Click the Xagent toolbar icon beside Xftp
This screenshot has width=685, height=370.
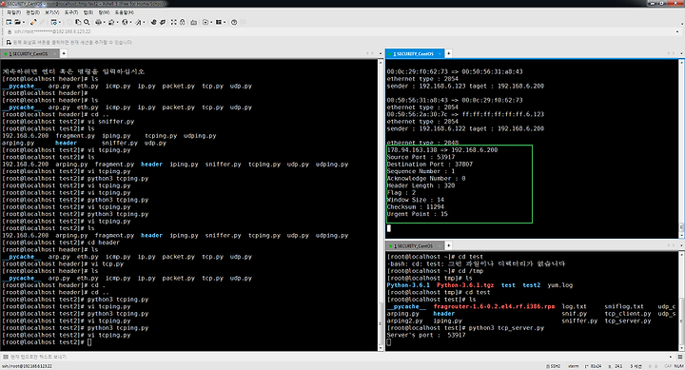[162, 22]
